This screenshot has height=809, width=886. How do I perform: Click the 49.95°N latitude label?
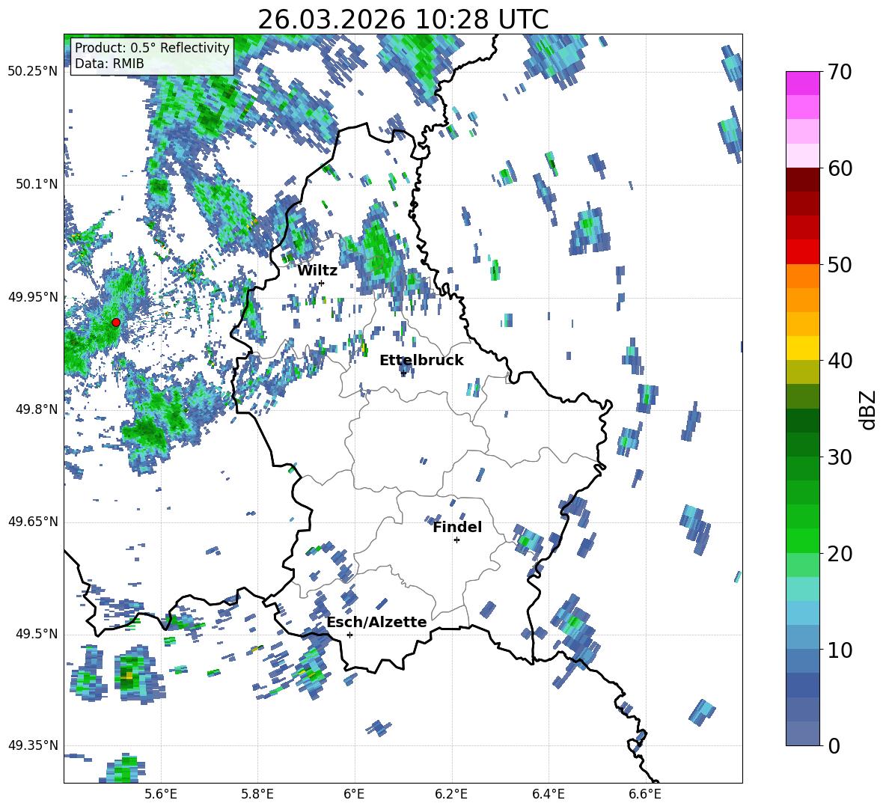coord(33,296)
